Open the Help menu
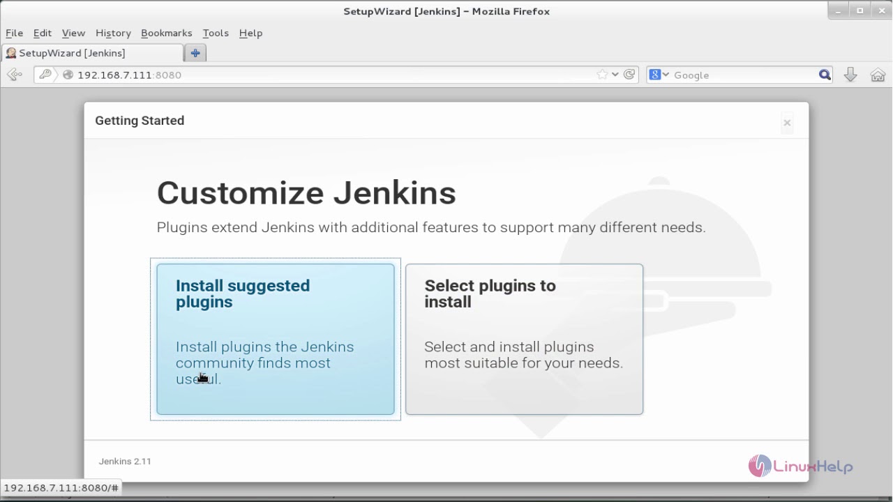The height and width of the screenshot is (502, 893). 250,33
